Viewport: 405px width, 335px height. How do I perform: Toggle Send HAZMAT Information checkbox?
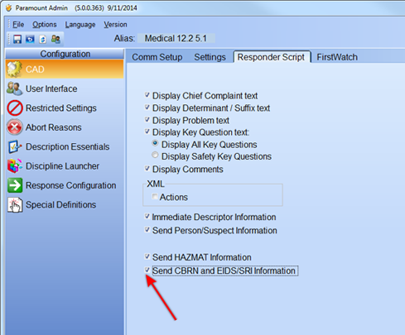pos(147,256)
